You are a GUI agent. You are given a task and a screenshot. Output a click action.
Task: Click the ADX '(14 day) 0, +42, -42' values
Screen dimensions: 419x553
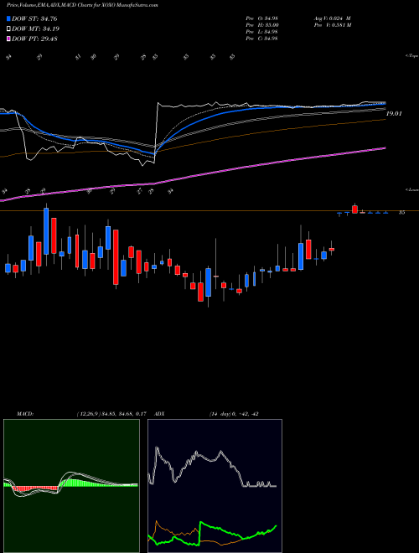click(234, 414)
